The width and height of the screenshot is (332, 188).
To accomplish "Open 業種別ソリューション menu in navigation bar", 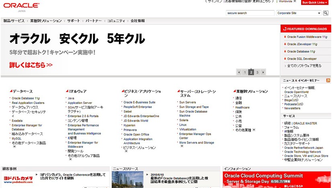I will point(46,21).
